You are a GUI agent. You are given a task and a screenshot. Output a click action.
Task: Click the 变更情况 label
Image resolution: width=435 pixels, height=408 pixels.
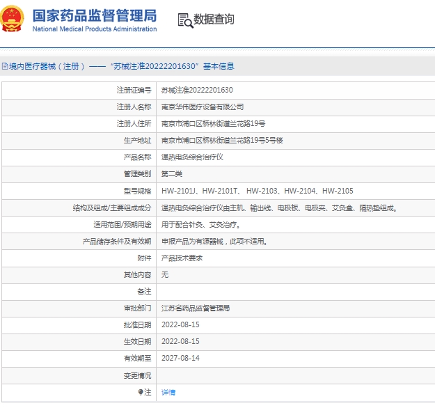click(137, 375)
